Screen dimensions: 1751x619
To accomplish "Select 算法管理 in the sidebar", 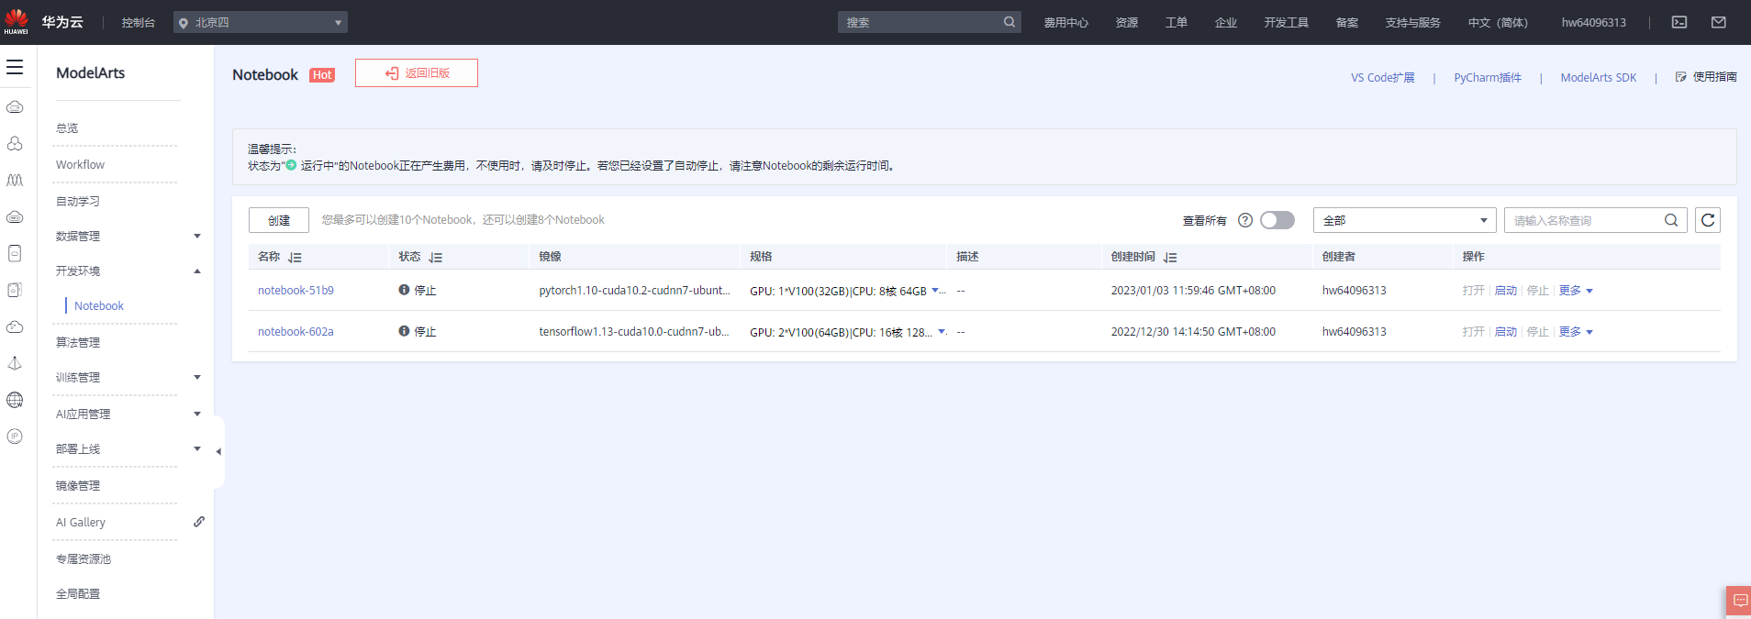I will coord(78,343).
